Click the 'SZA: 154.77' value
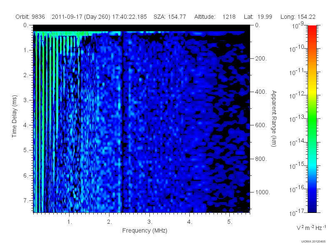Image resolution: width=333 pixels, height=250 pixels. point(170,17)
